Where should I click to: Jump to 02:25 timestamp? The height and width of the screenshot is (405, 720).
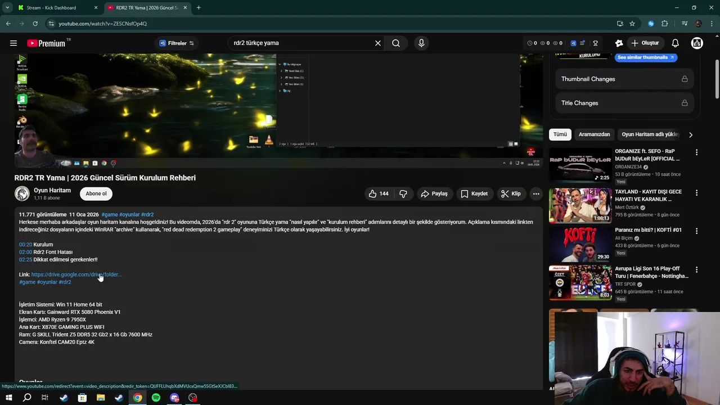click(25, 259)
